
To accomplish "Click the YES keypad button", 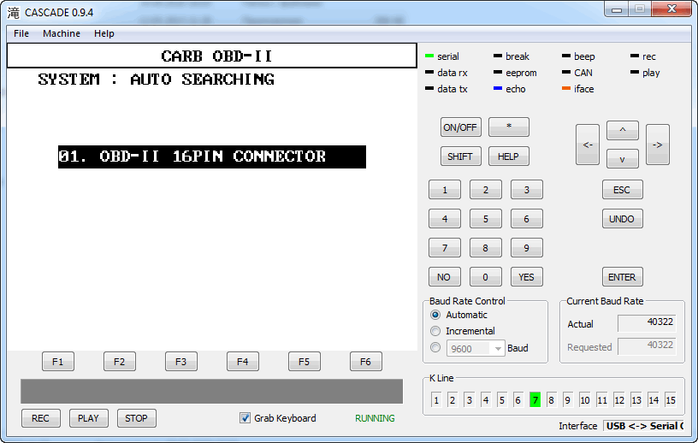I will coord(527,277).
